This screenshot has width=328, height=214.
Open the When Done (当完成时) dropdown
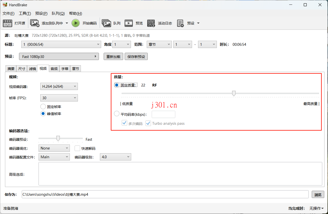pyautogui.click(x=316, y=208)
